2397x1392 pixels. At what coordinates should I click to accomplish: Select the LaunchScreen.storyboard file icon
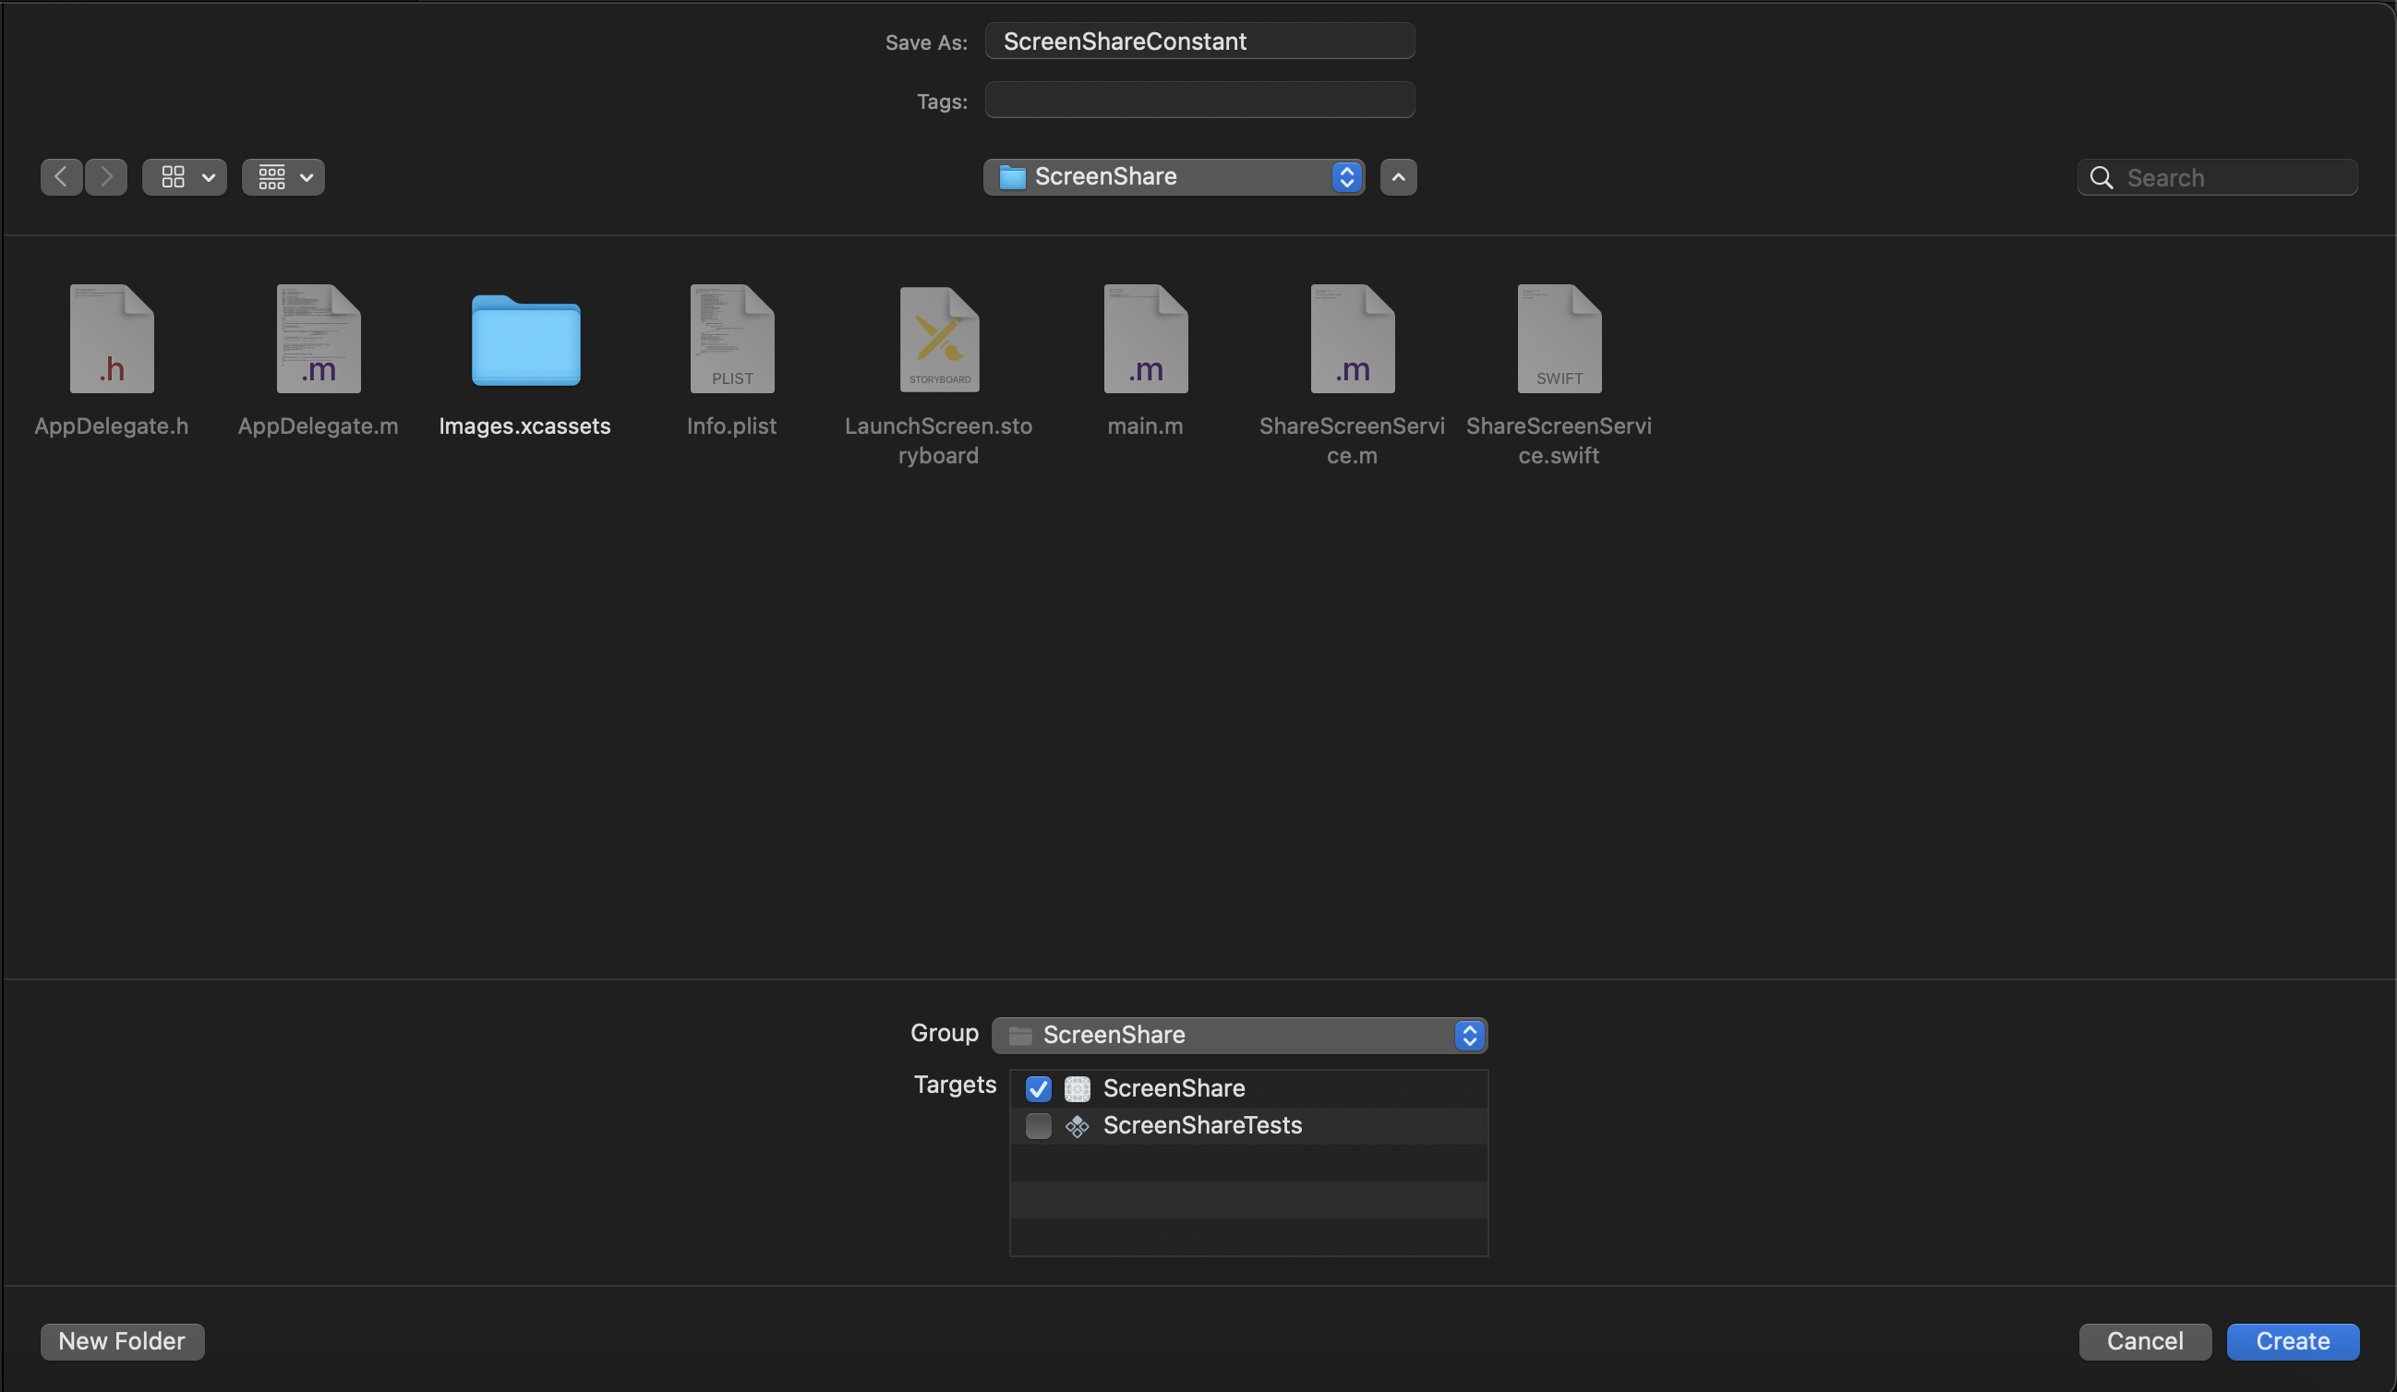pyautogui.click(x=938, y=338)
